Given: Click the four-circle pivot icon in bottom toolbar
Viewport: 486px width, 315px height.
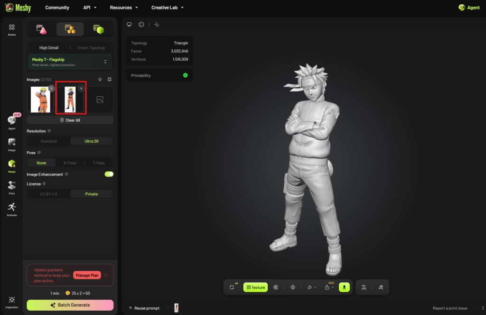Looking at the screenshot, I should pos(292,287).
